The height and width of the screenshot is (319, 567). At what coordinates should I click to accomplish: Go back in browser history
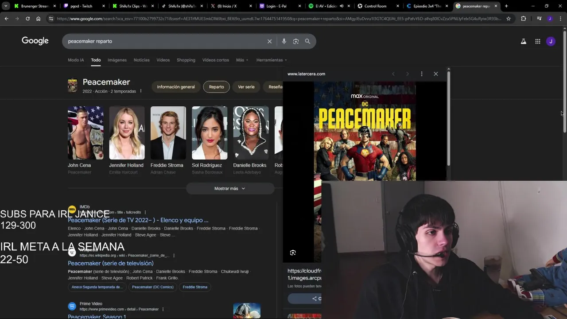point(6,19)
